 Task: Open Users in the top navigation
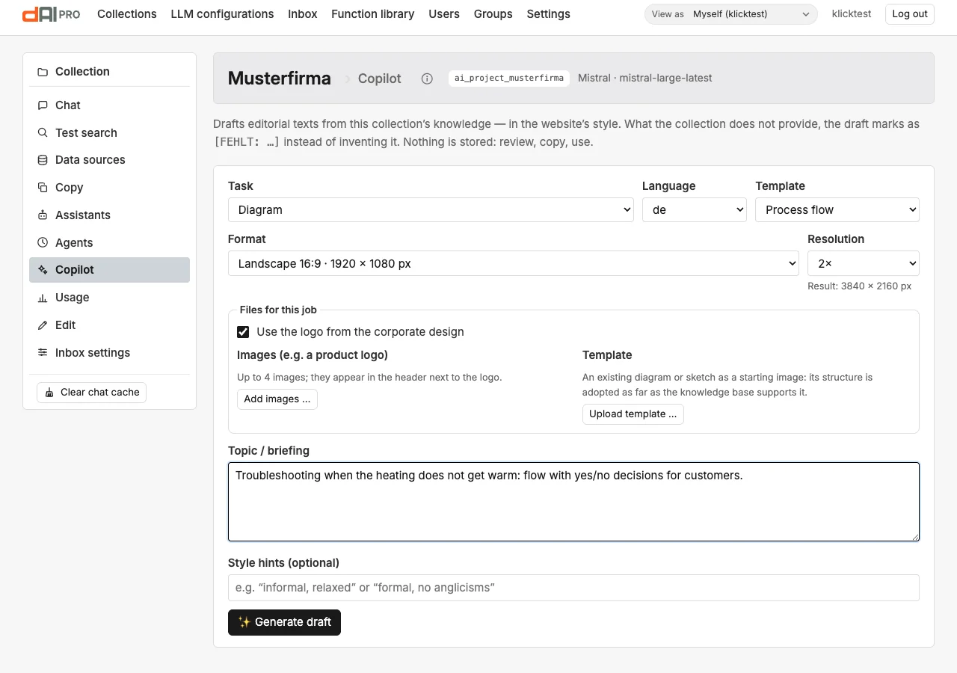click(x=444, y=14)
